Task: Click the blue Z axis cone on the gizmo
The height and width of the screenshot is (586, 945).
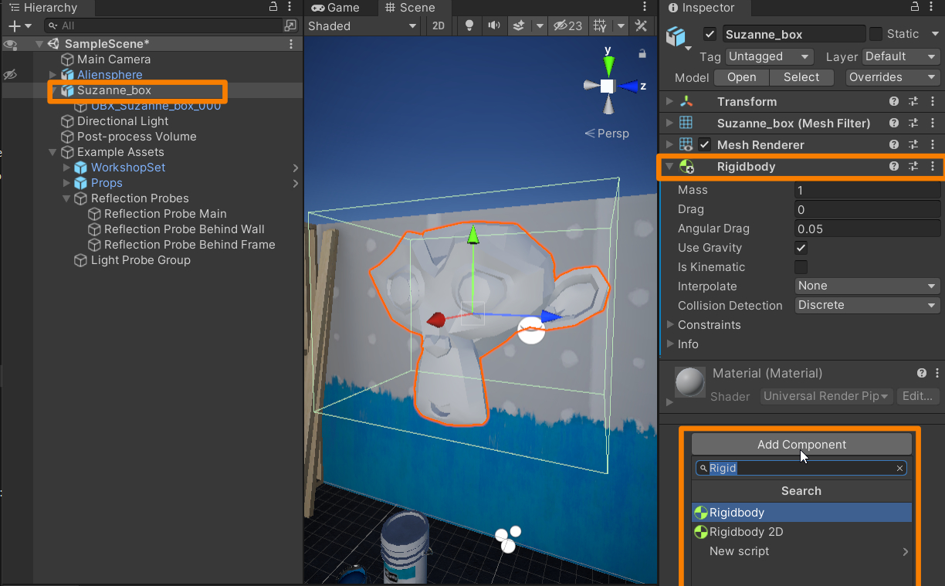Action: click(x=630, y=86)
